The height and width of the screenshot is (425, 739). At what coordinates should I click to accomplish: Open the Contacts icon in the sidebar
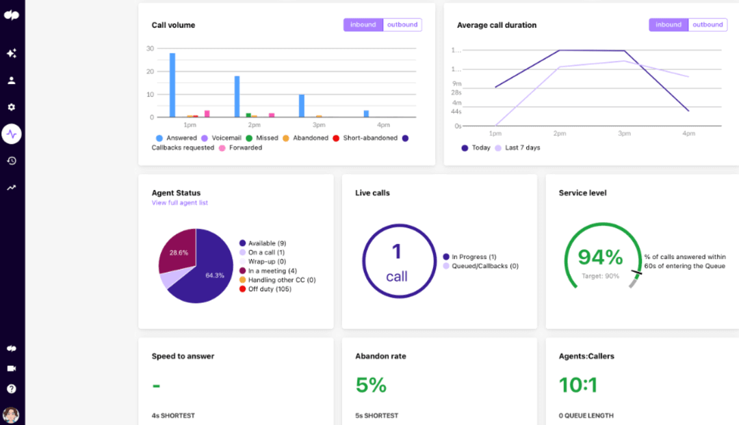click(12, 81)
